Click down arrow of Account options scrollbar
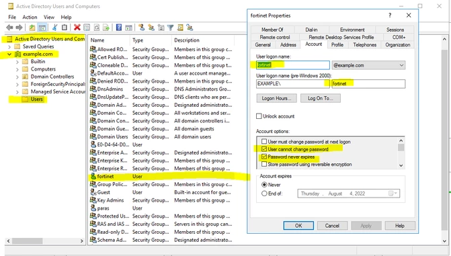The image size is (451, 256). pyautogui.click(x=401, y=165)
